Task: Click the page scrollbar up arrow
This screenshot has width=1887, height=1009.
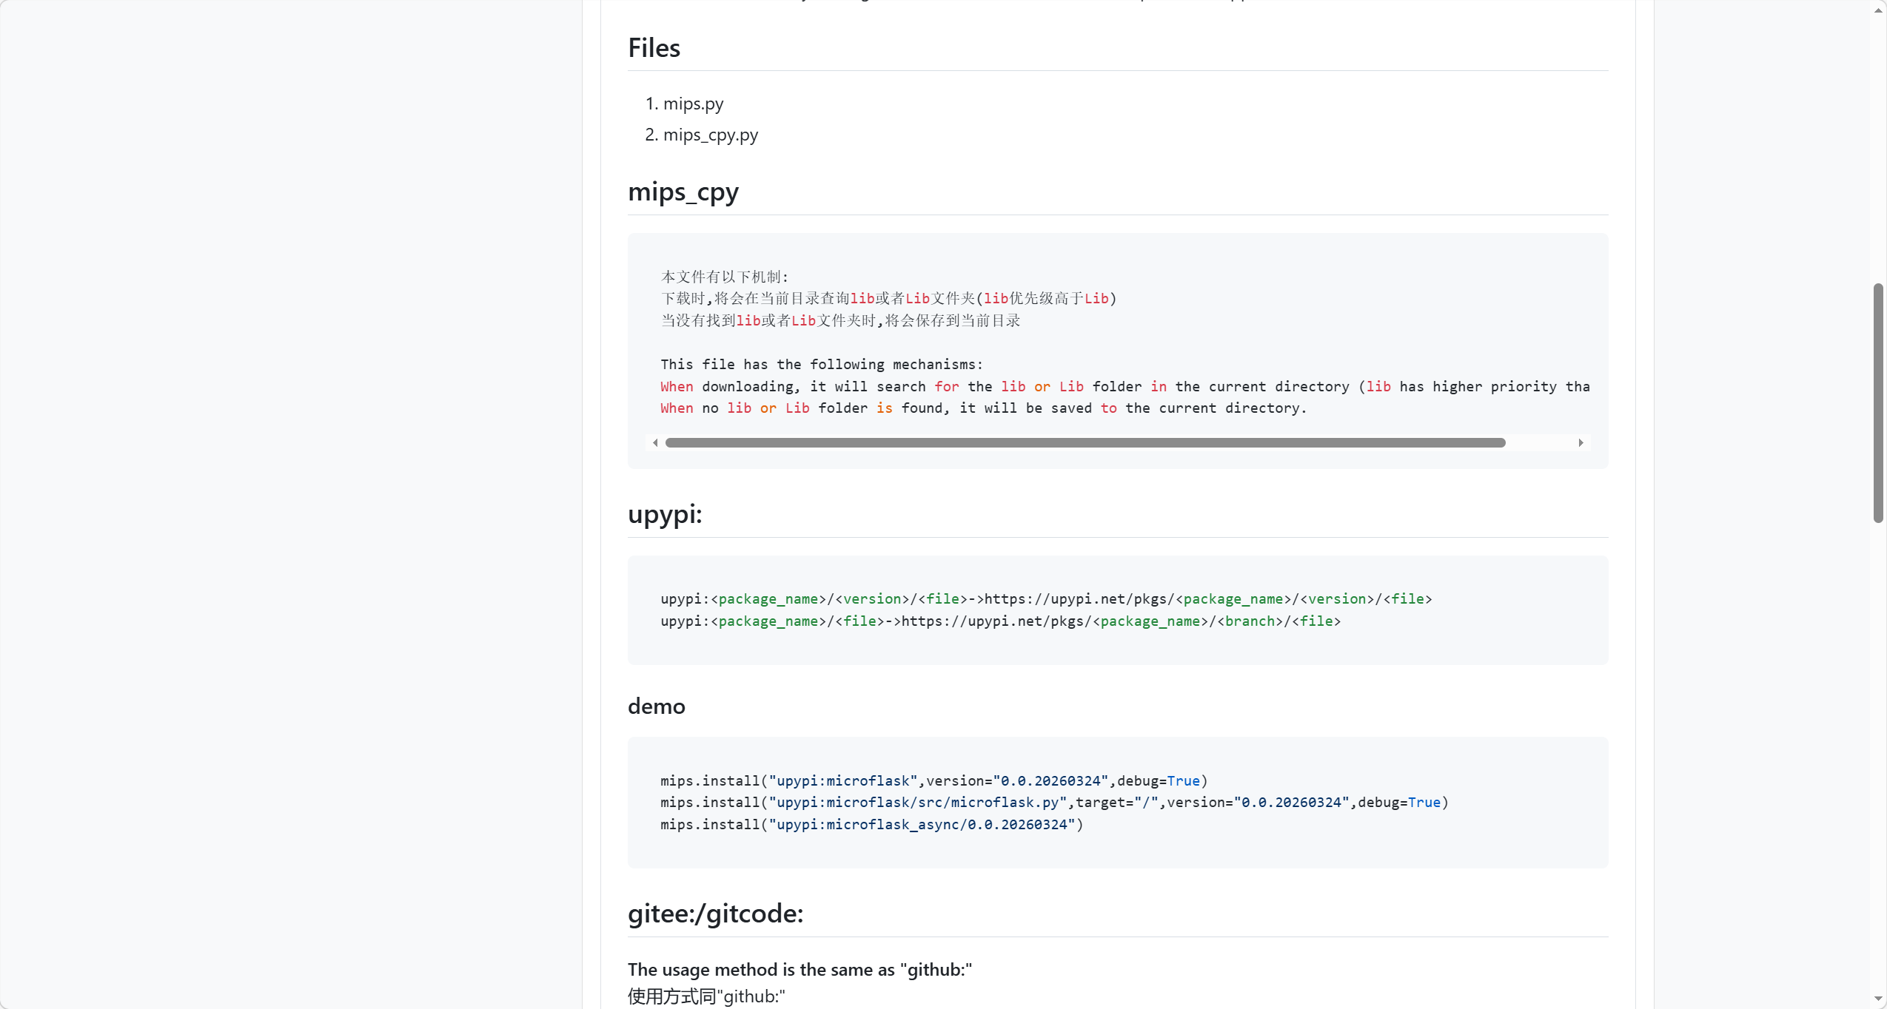Action: (x=1878, y=10)
